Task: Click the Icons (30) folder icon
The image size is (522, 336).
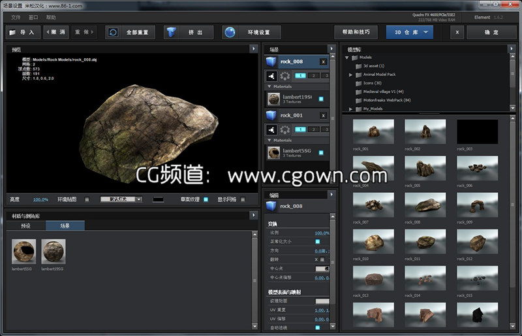Action: 358,83
